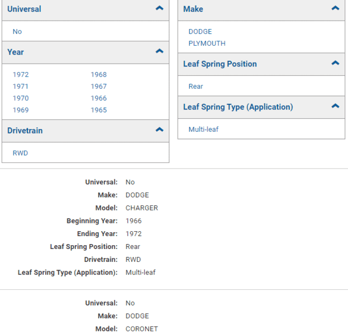Filter by year 1966

[99, 98]
